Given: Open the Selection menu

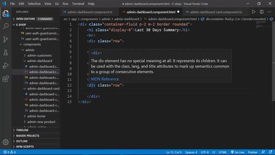Looking at the screenshot, I should (x=34, y=3).
